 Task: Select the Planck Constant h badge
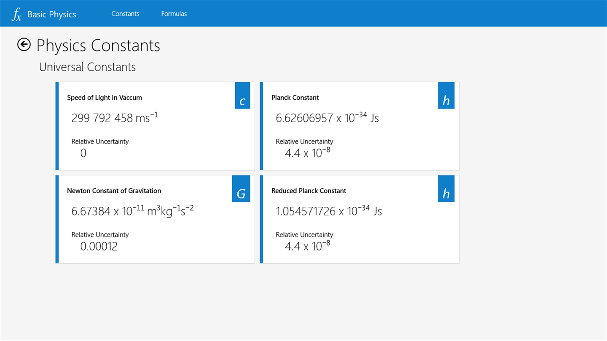click(446, 95)
